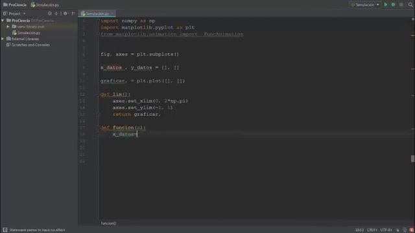This screenshot has height=233, width=415.
Task: Start debugging with the green bug icon
Action: pyautogui.click(x=394, y=5)
